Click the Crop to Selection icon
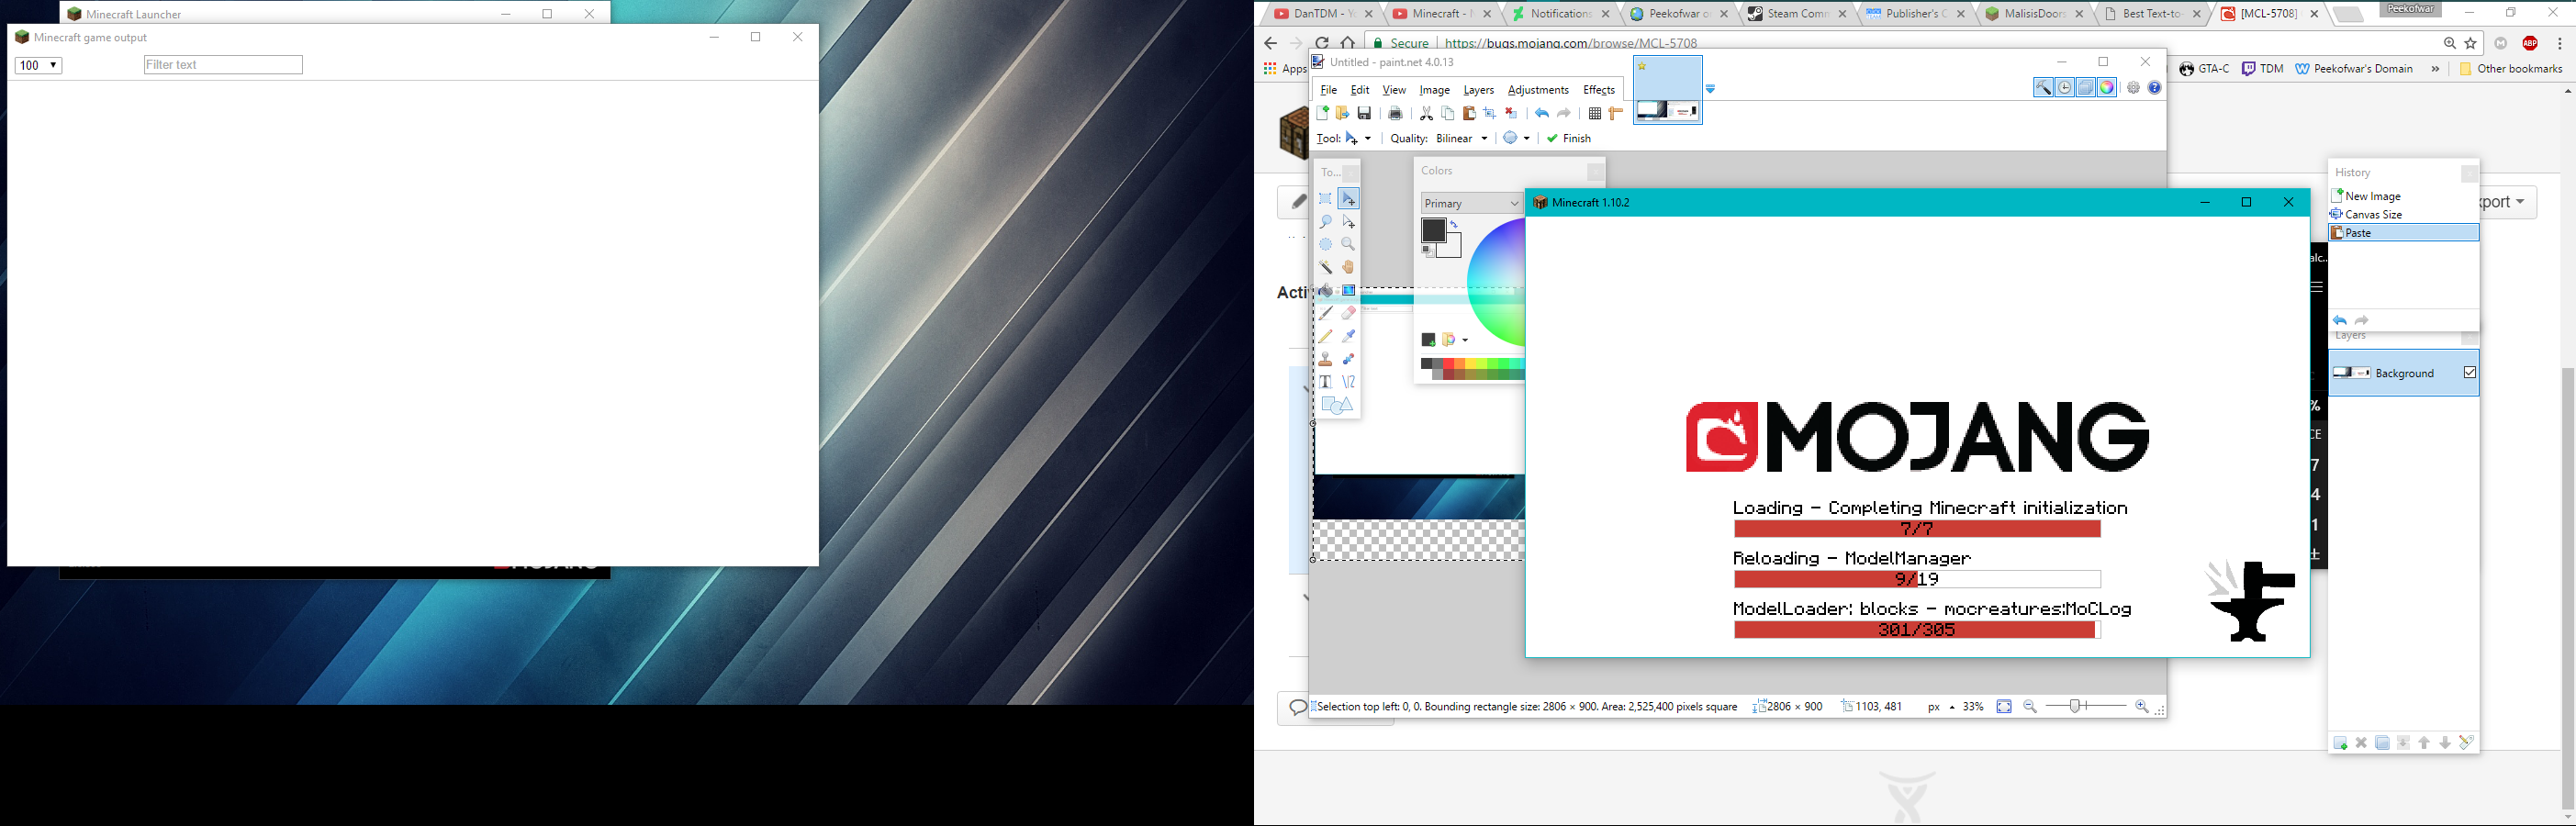 tap(1489, 114)
